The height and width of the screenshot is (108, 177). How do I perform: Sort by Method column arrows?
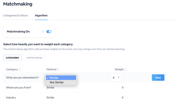click(58, 69)
